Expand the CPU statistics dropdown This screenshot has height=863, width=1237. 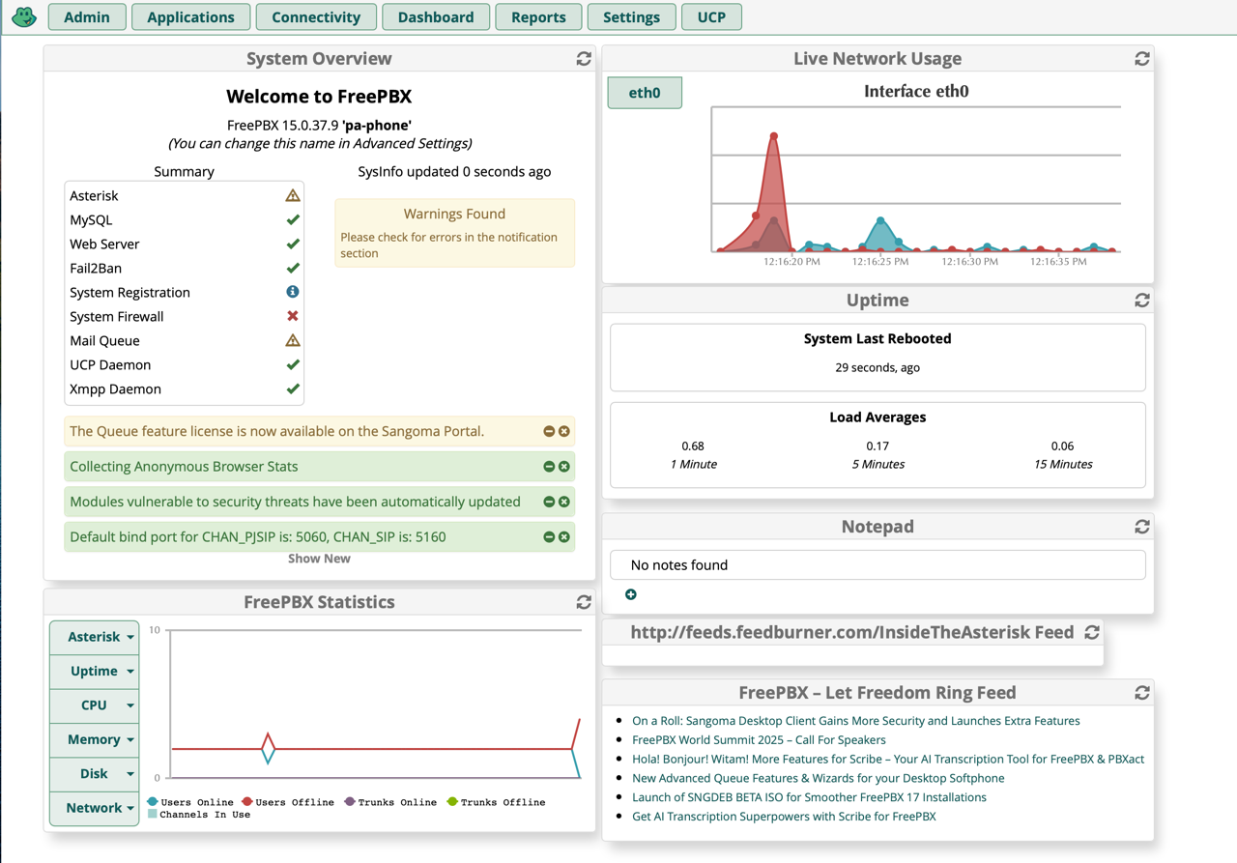pos(95,705)
